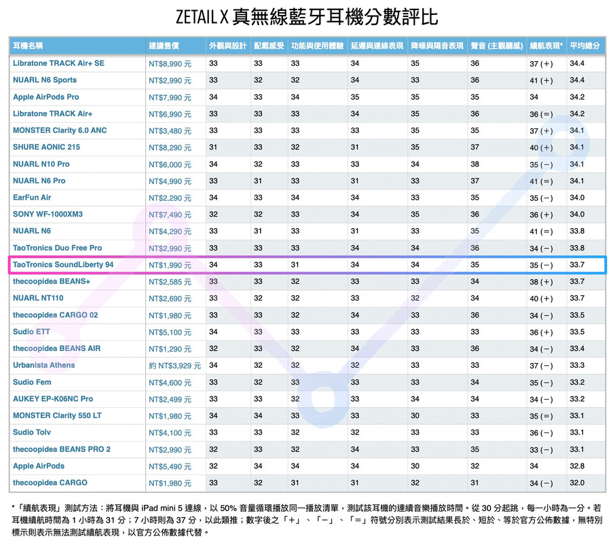Select the SONY WF-1000XM3 name
The height and width of the screenshot is (543, 615).
[x=48, y=214]
